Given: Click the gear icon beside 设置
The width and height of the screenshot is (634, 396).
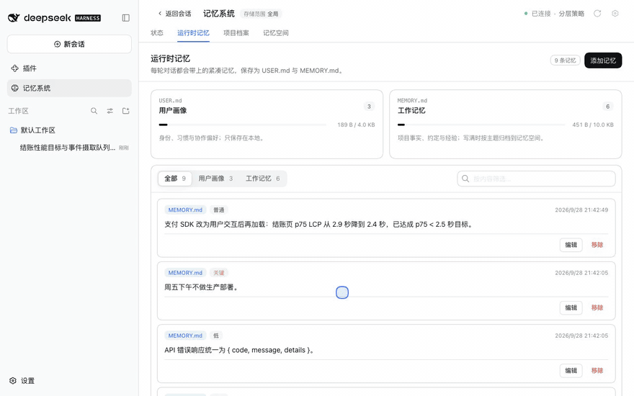Looking at the screenshot, I should (13, 381).
